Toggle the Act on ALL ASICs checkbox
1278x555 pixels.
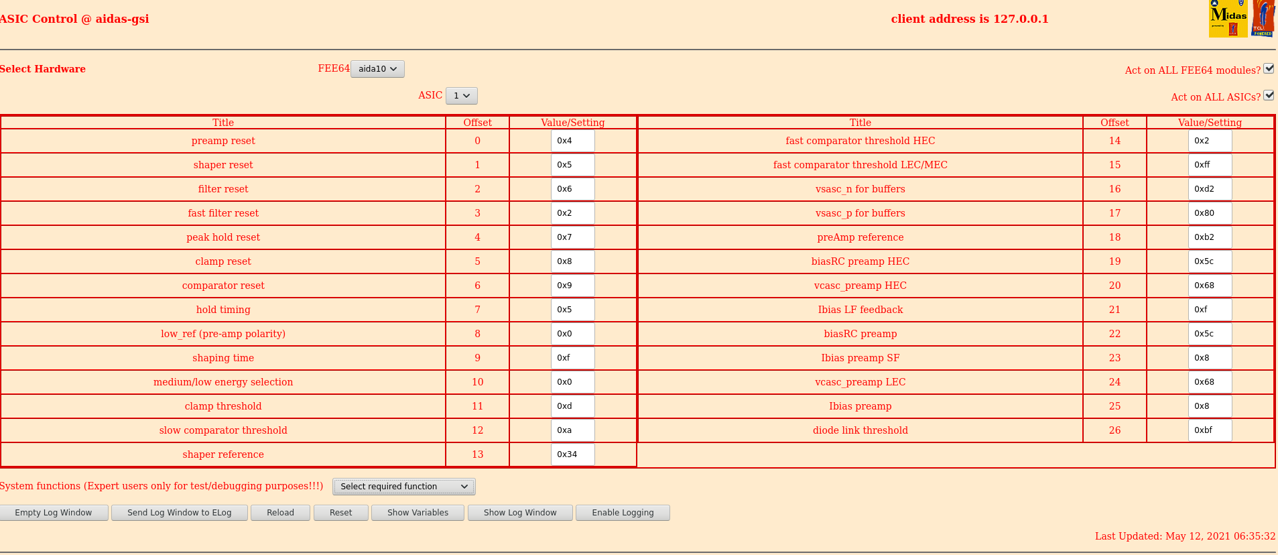click(1269, 95)
